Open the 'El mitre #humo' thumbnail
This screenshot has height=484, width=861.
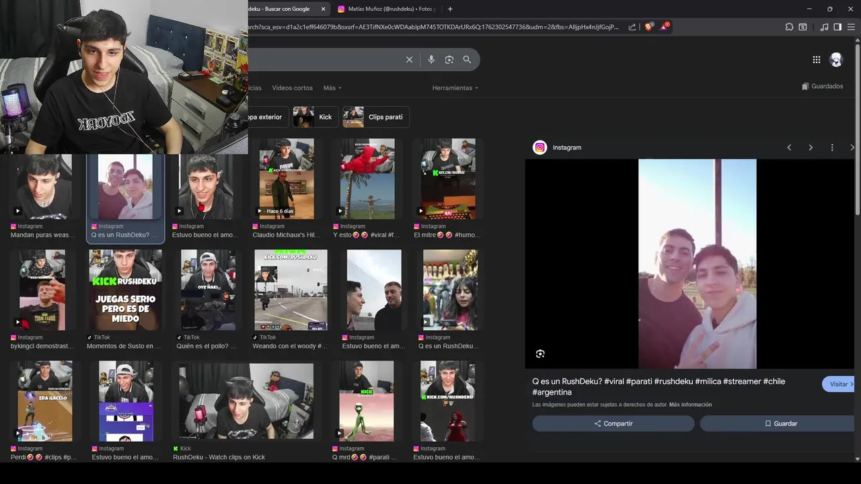point(448,179)
